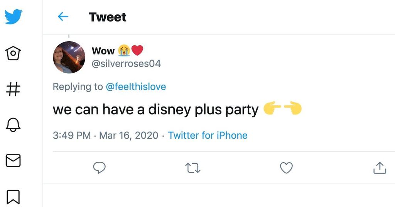Screen dimensions: 395x207
Task: Open Notifications bell icon
Action: pyautogui.click(x=13, y=125)
